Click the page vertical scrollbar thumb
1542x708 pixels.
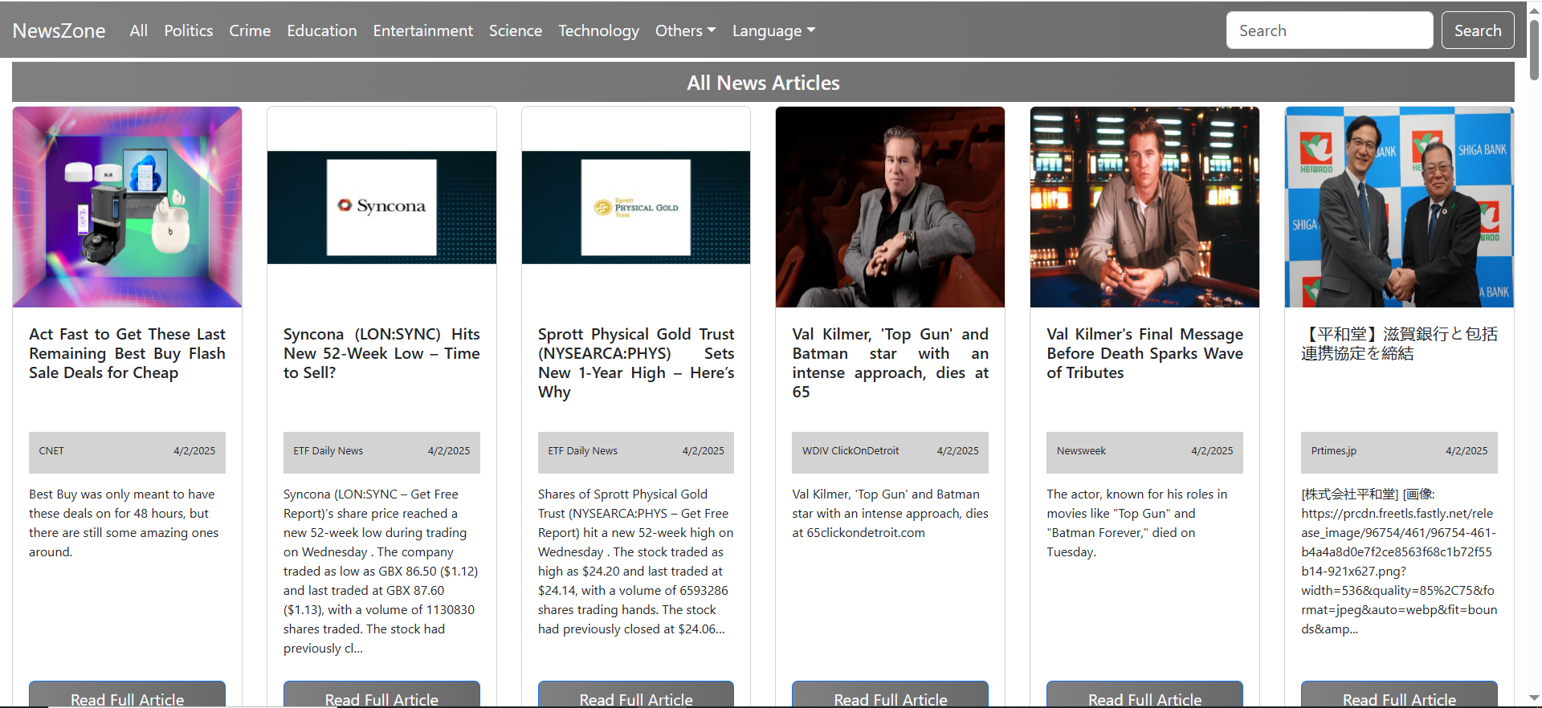(1534, 48)
